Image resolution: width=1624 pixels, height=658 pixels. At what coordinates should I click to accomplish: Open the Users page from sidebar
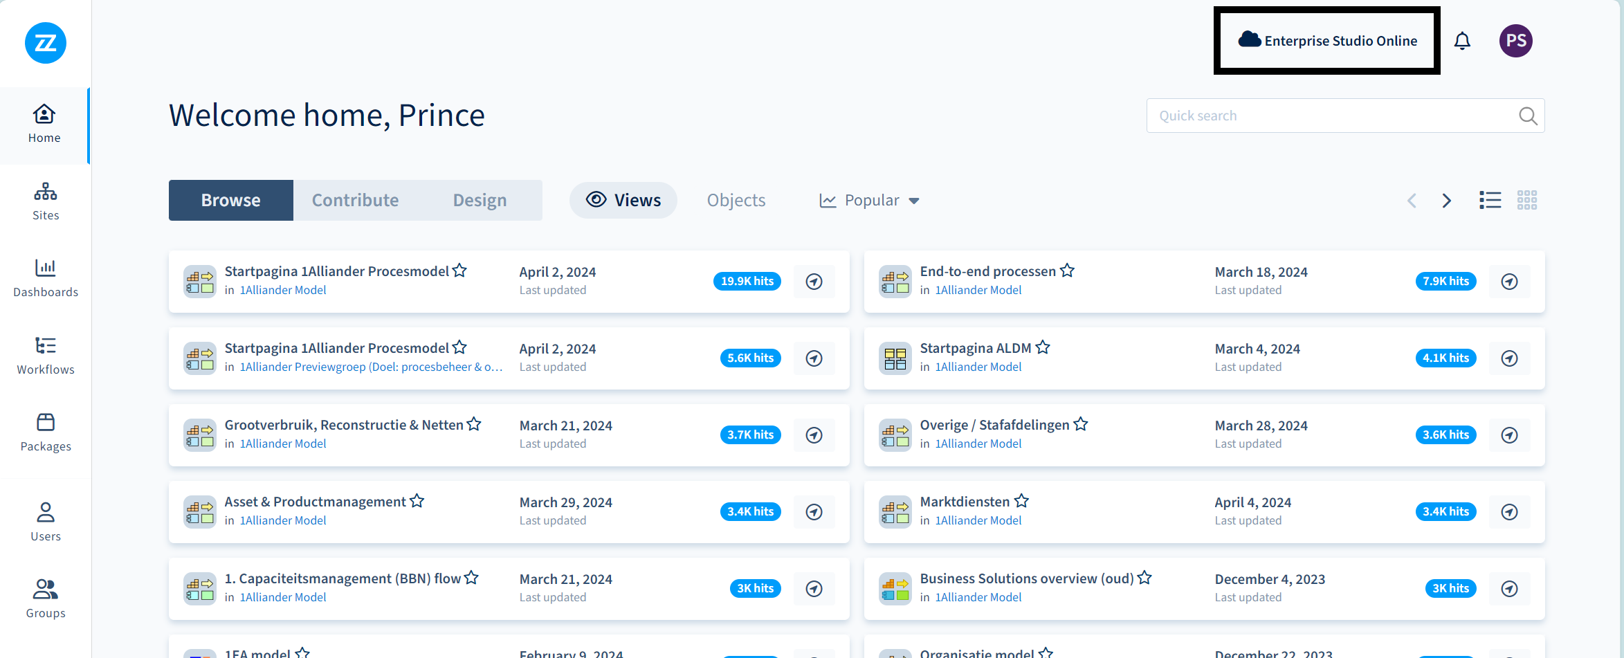pos(46,522)
